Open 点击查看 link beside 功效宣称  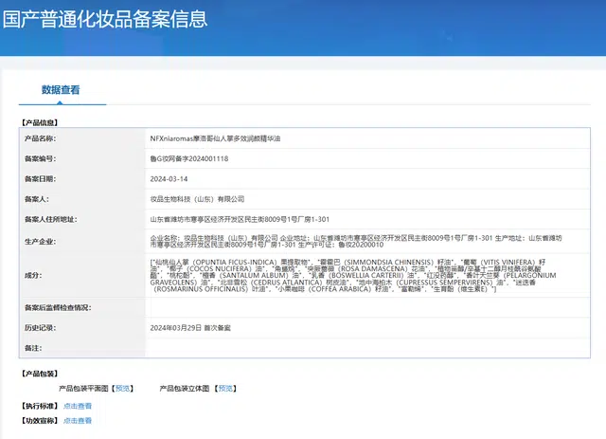[78, 420]
